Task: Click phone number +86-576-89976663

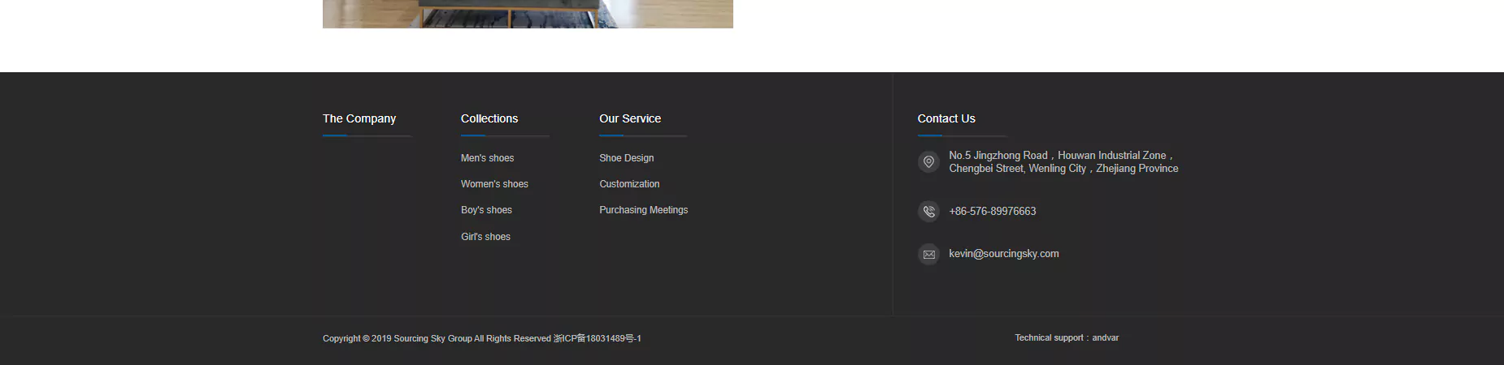Action: pyautogui.click(x=993, y=212)
